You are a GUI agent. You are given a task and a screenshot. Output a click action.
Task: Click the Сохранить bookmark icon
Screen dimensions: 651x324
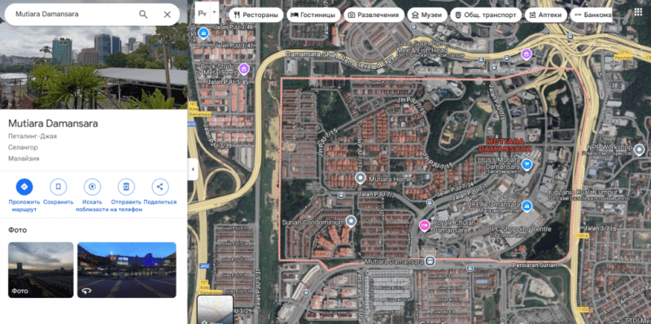[x=58, y=187]
